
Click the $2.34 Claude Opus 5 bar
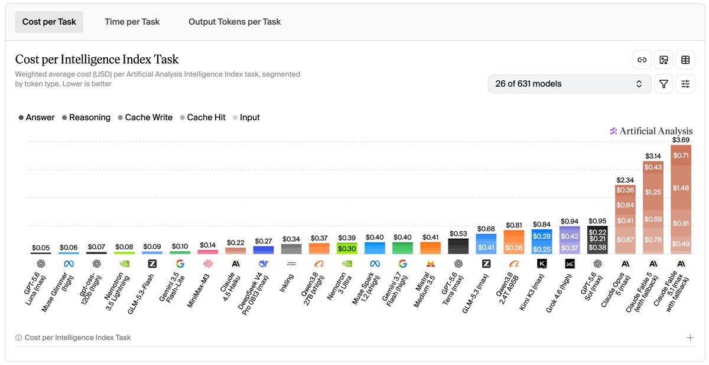click(x=625, y=219)
